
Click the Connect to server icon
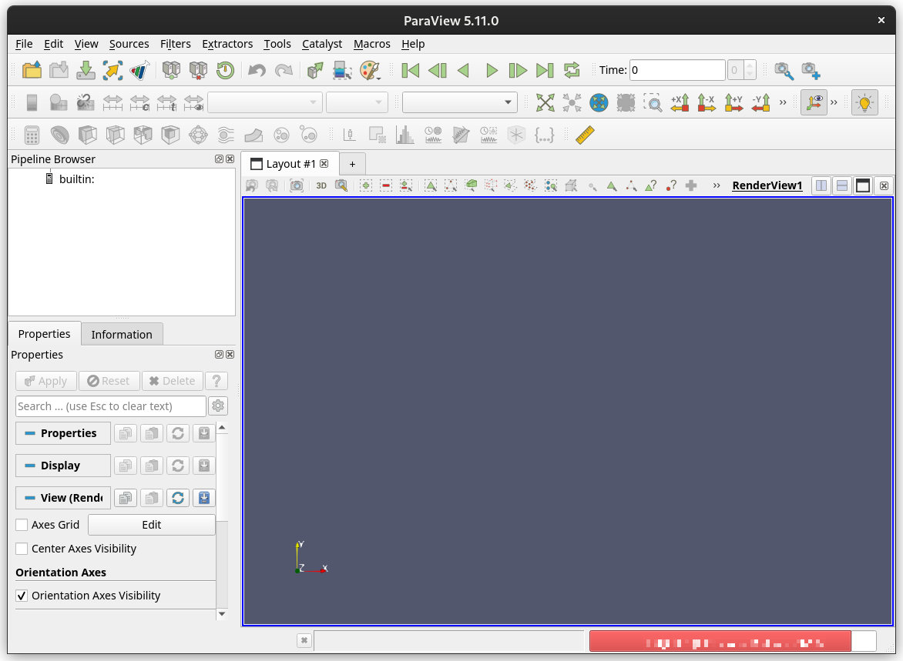(x=171, y=70)
